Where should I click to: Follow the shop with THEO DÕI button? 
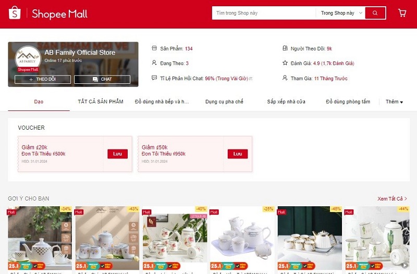click(x=43, y=80)
